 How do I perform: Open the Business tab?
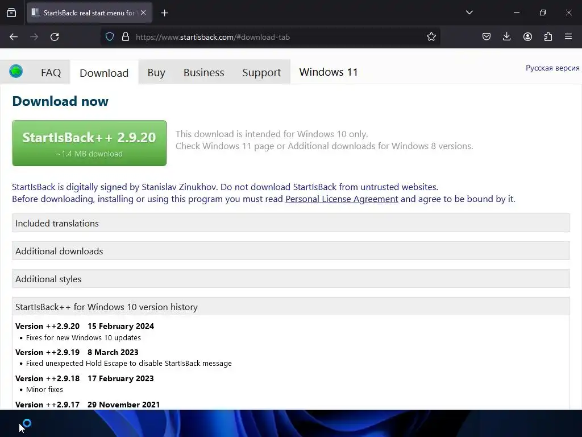click(204, 72)
